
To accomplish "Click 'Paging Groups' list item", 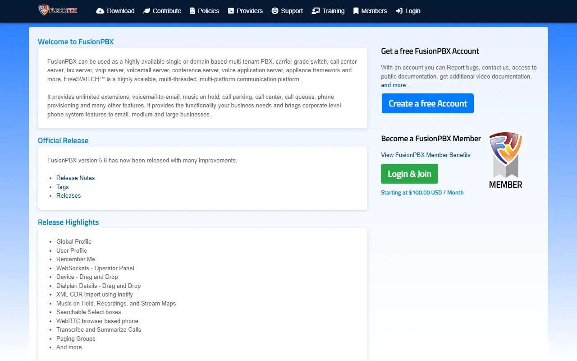I will (76, 338).
